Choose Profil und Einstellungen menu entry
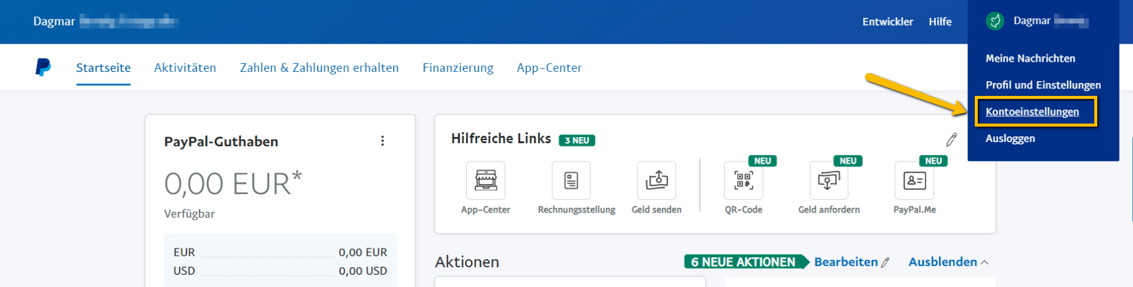The width and height of the screenshot is (1133, 287). click(x=1042, y=85)
